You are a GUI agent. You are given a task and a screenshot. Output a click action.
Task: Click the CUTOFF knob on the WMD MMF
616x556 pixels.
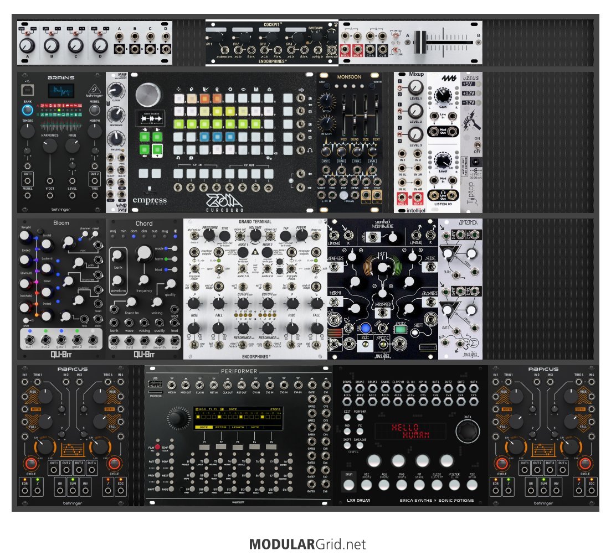point(116,91)
